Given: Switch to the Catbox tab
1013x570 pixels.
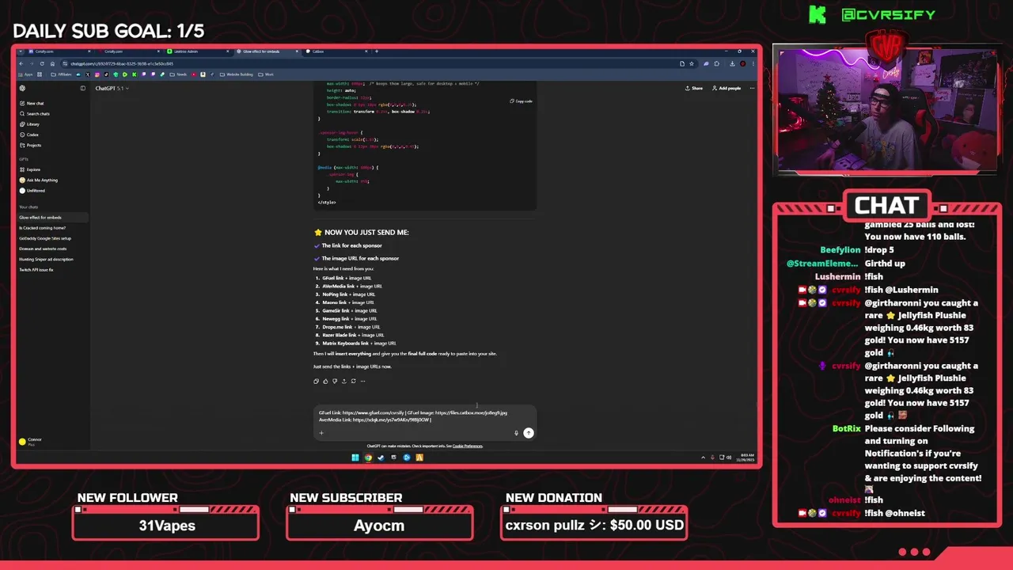Looking at the screenshot, I should click(336, 51).
